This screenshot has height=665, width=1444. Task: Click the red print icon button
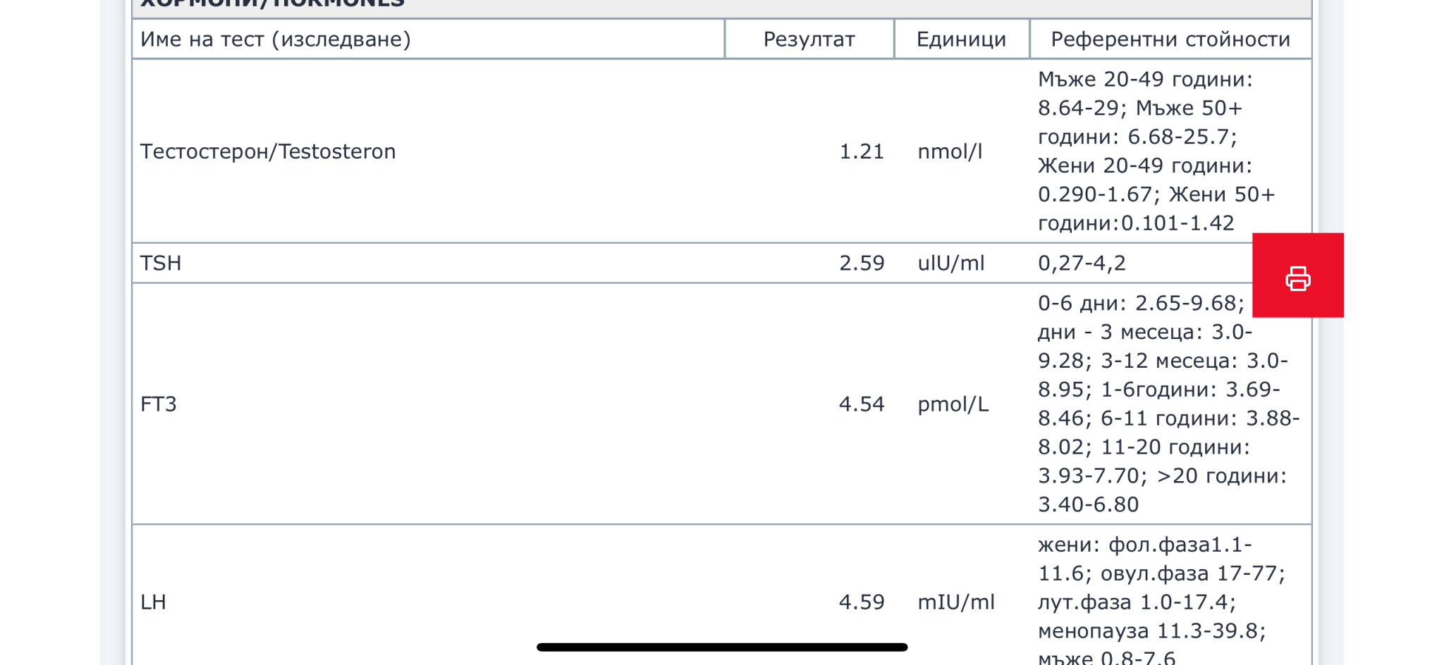pyautogui.click(x=1297, y=276)
